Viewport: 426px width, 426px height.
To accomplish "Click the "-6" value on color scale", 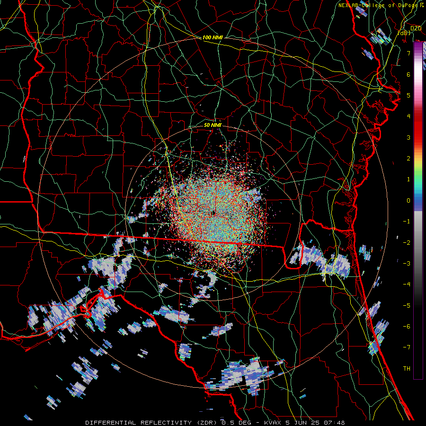I will (407, 326).
